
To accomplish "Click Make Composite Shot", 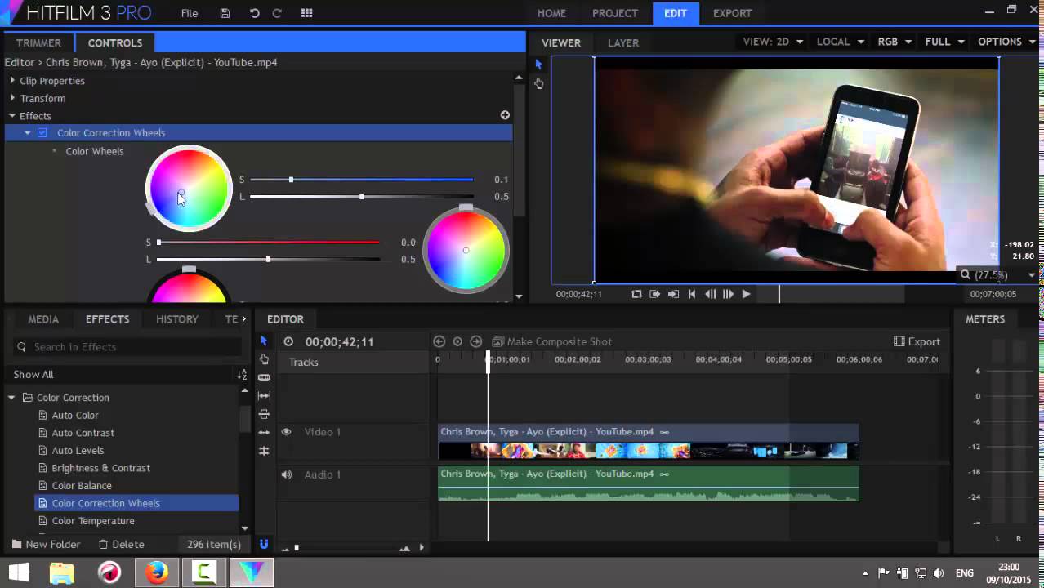I will pos(552,341).
